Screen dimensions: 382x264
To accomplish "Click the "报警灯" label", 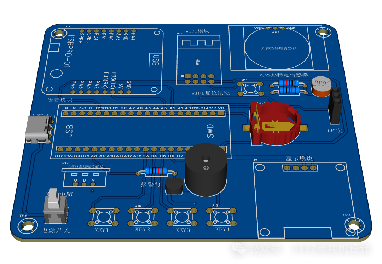I will pyautogui.click(x=151, y=184).
